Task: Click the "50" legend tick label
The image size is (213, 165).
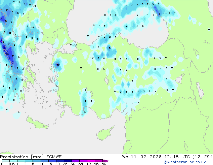Action: tap(104, 164)
